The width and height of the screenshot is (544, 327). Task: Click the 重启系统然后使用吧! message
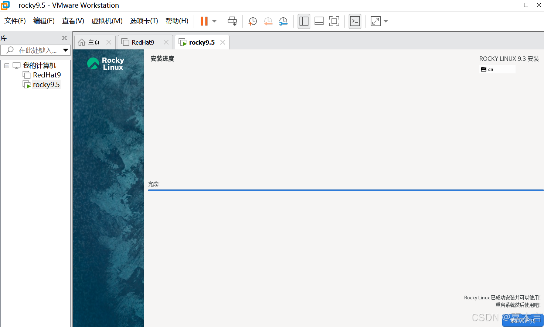[518, 305]
